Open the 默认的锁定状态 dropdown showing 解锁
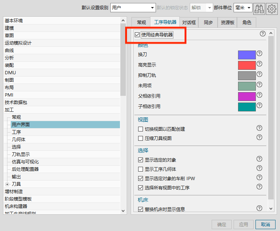The height and width of the screenshot is (231, 280). (x=201, y=8)
